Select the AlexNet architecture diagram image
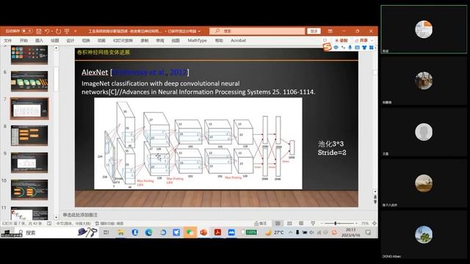 [x=198, y=144]
